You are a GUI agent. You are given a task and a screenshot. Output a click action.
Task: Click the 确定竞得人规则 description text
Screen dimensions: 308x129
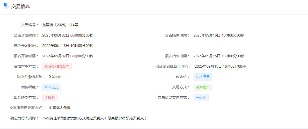tap(95, 118)
